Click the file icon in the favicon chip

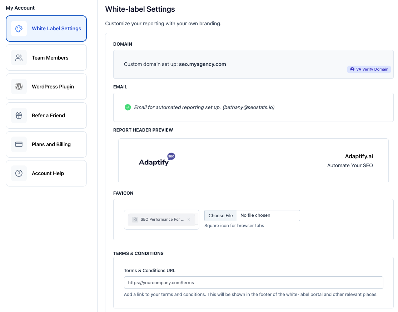click(135, 220)
